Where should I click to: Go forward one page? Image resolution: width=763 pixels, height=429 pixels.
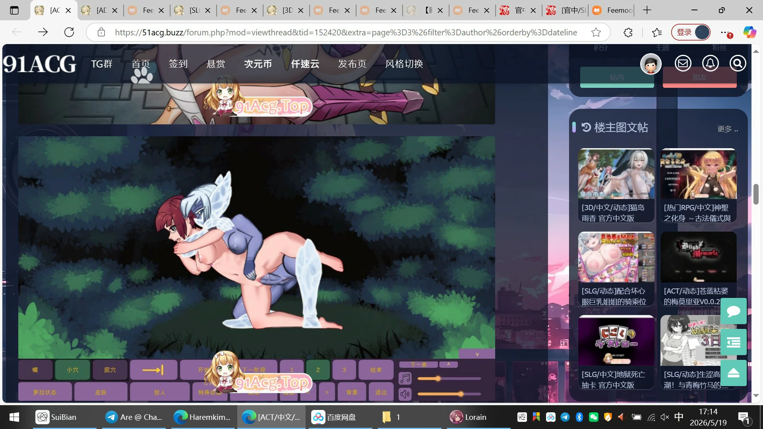click(x=43, y=32)
